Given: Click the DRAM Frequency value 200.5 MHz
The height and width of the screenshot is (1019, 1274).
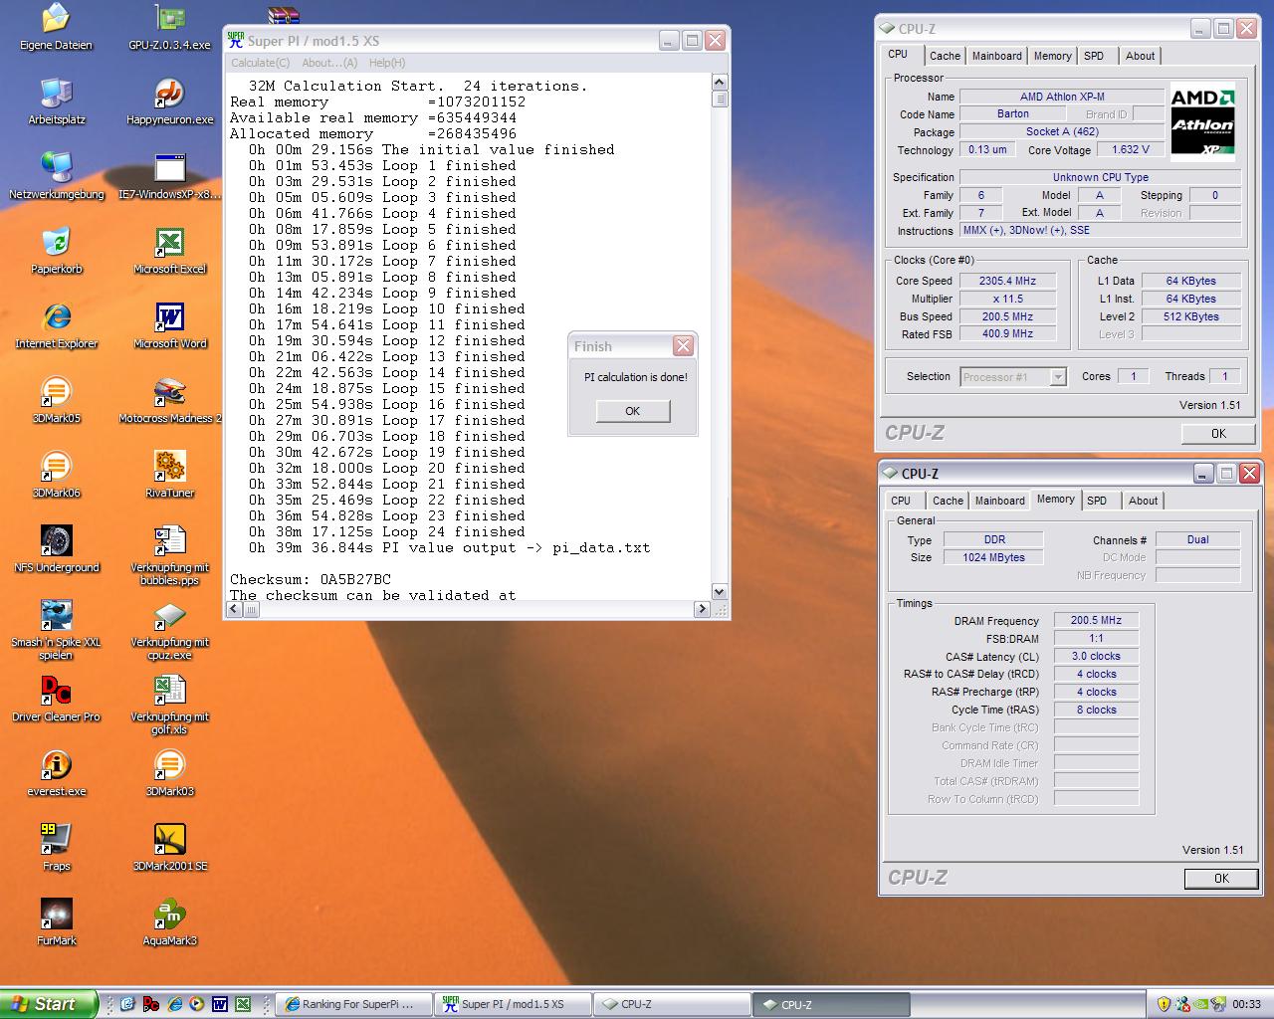Looking at the screenshot, I should pos(1096,620).
